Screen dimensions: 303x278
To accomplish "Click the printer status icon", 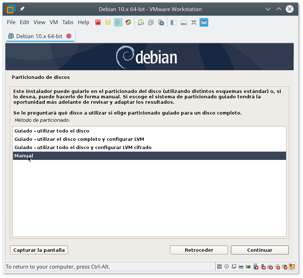I will coord(241,267).
